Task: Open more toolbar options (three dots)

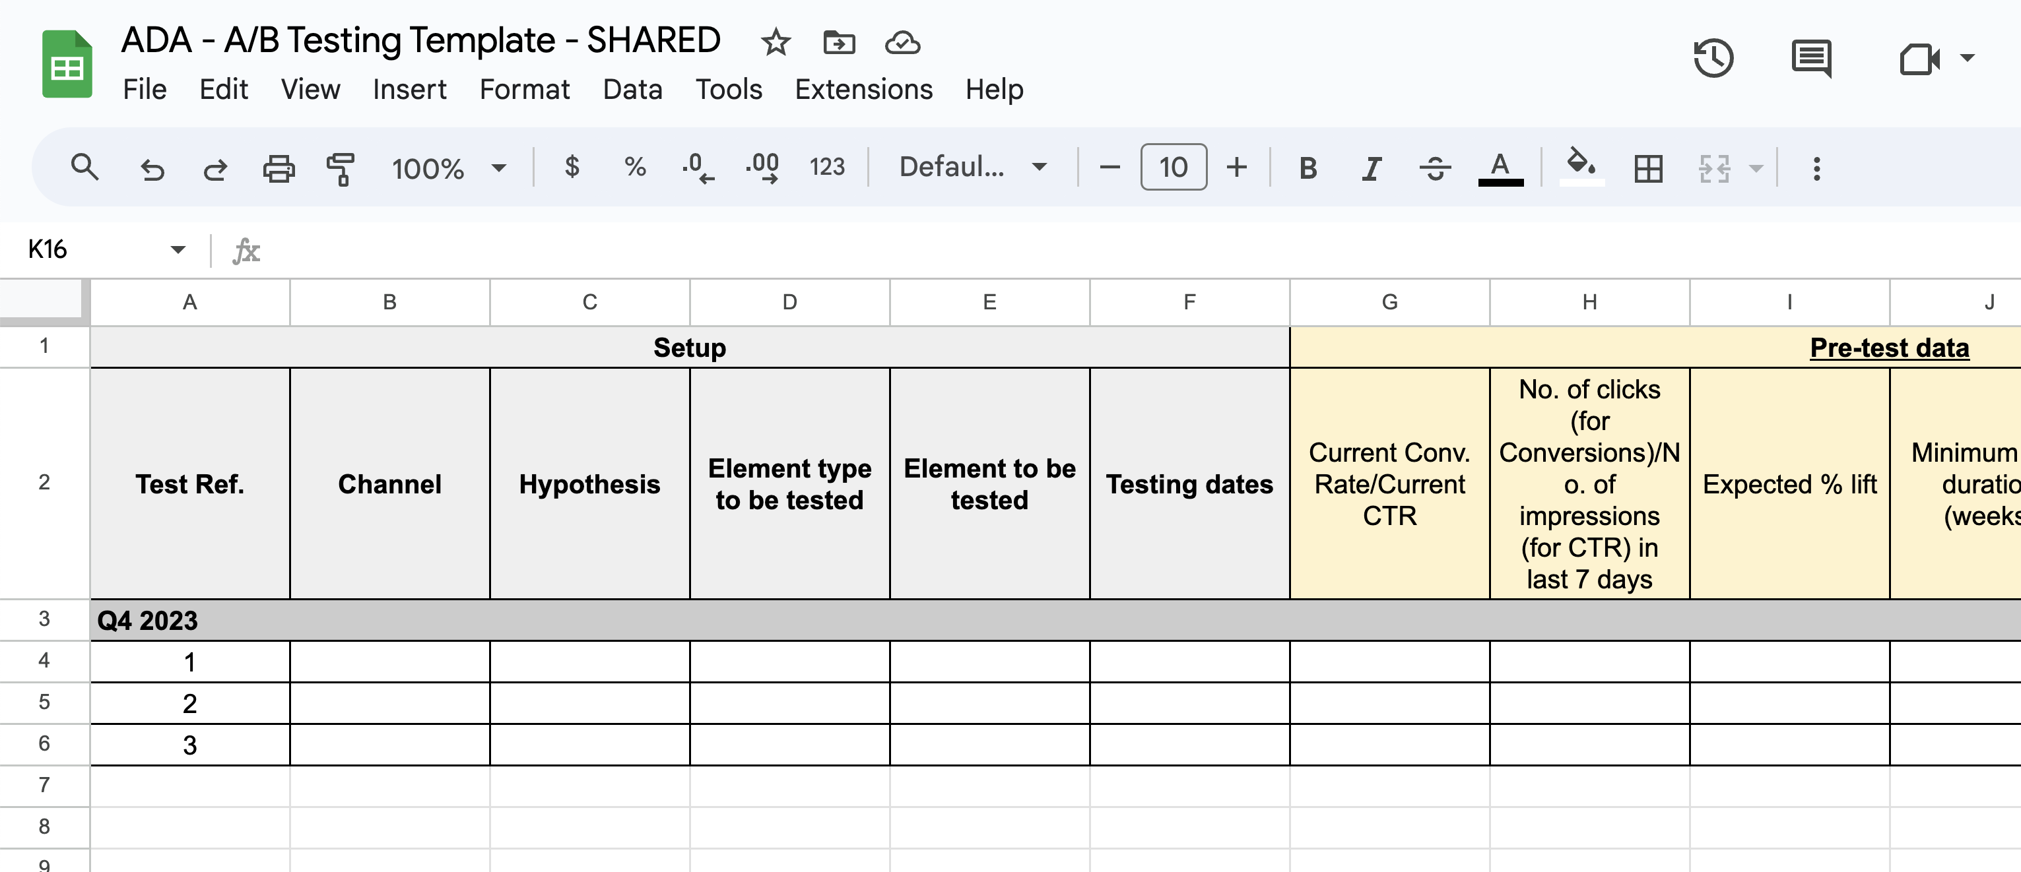Action: tap(1816, 168)
